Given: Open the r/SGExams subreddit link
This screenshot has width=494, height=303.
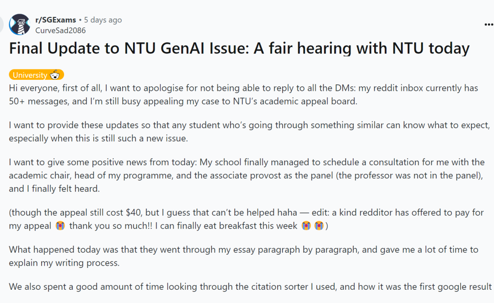Looking at the screenshot, I should [55, 20].
